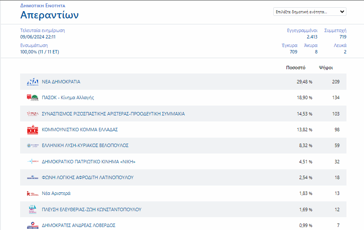
Task: Open the municipal unit selection dropdown
Action: (x=310, y=12)
